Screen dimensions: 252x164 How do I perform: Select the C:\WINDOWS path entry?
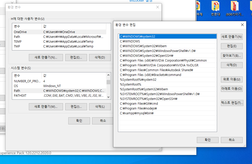[168, 41]
